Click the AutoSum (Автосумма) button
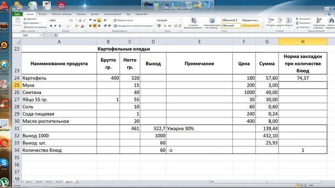This screenshot has height=188, width=335. coord(304,19)
